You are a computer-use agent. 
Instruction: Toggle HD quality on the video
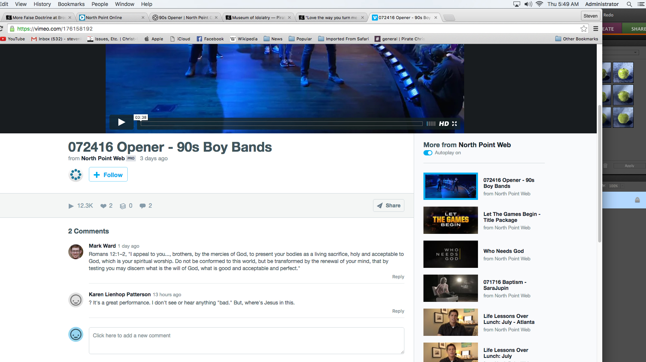pos(444,124)
